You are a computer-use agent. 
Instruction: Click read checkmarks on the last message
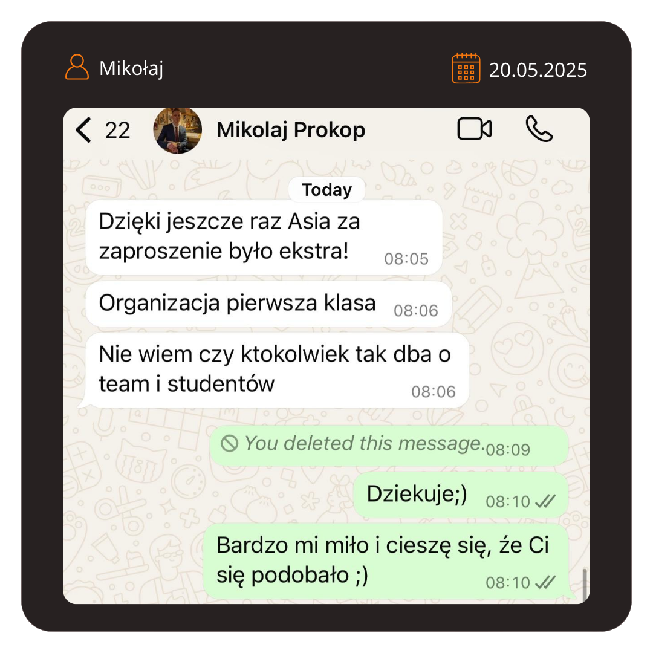(545, 582)
